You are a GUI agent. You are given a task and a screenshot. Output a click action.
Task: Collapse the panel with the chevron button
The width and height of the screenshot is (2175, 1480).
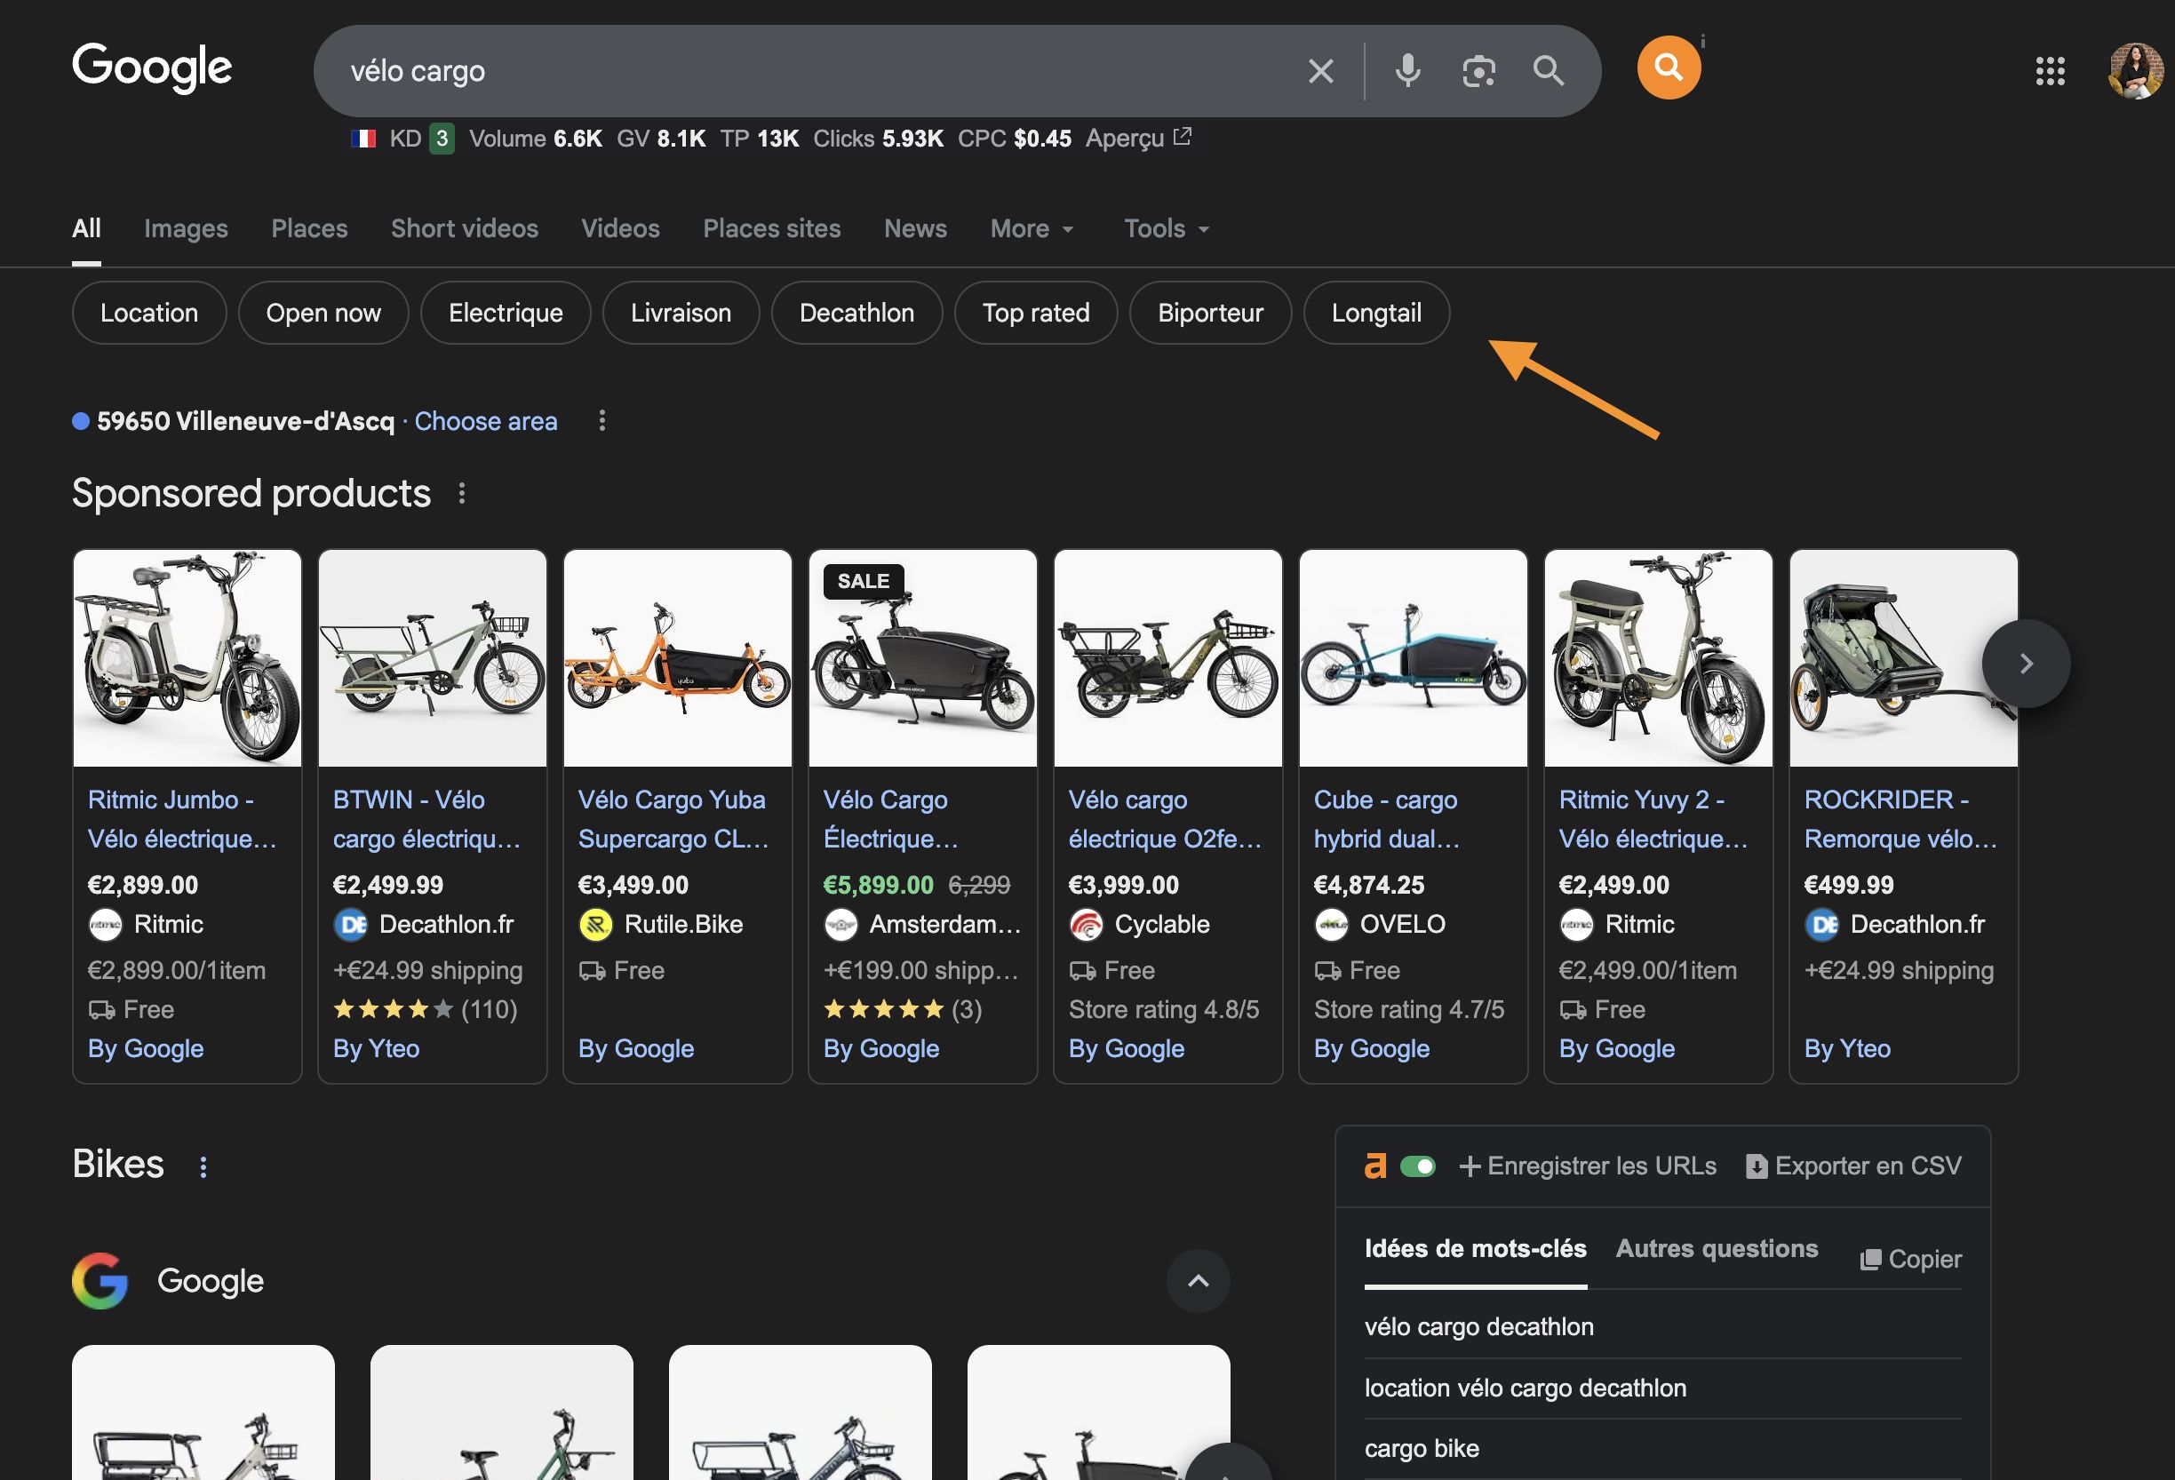tap(1197, 1281)
